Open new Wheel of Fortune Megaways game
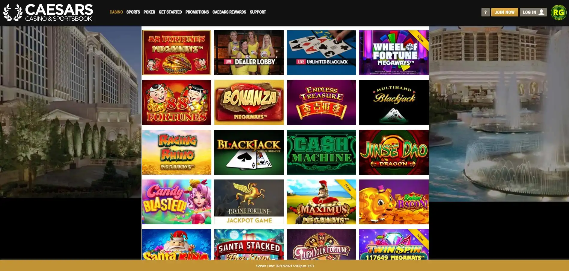Image resolution: width=569 pixels, height=271 pixels. click(x=394, y=53)
